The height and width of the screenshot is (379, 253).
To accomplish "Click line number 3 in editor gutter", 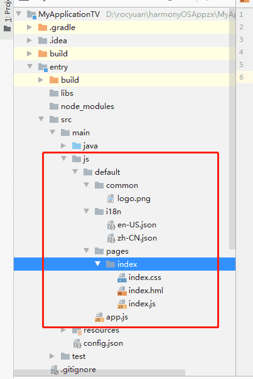I will 241,39.
